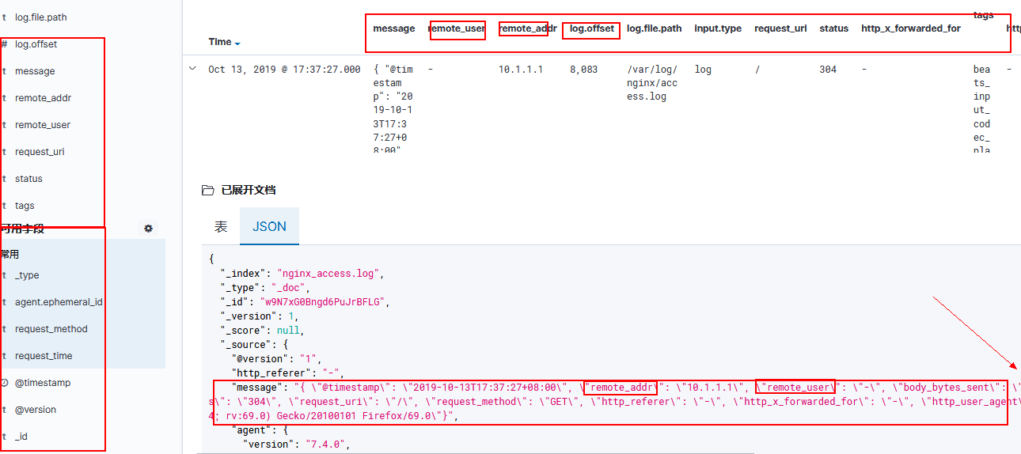Open available fields settings gear
Screen dimensions: 1021x454
tap(148, 229)
